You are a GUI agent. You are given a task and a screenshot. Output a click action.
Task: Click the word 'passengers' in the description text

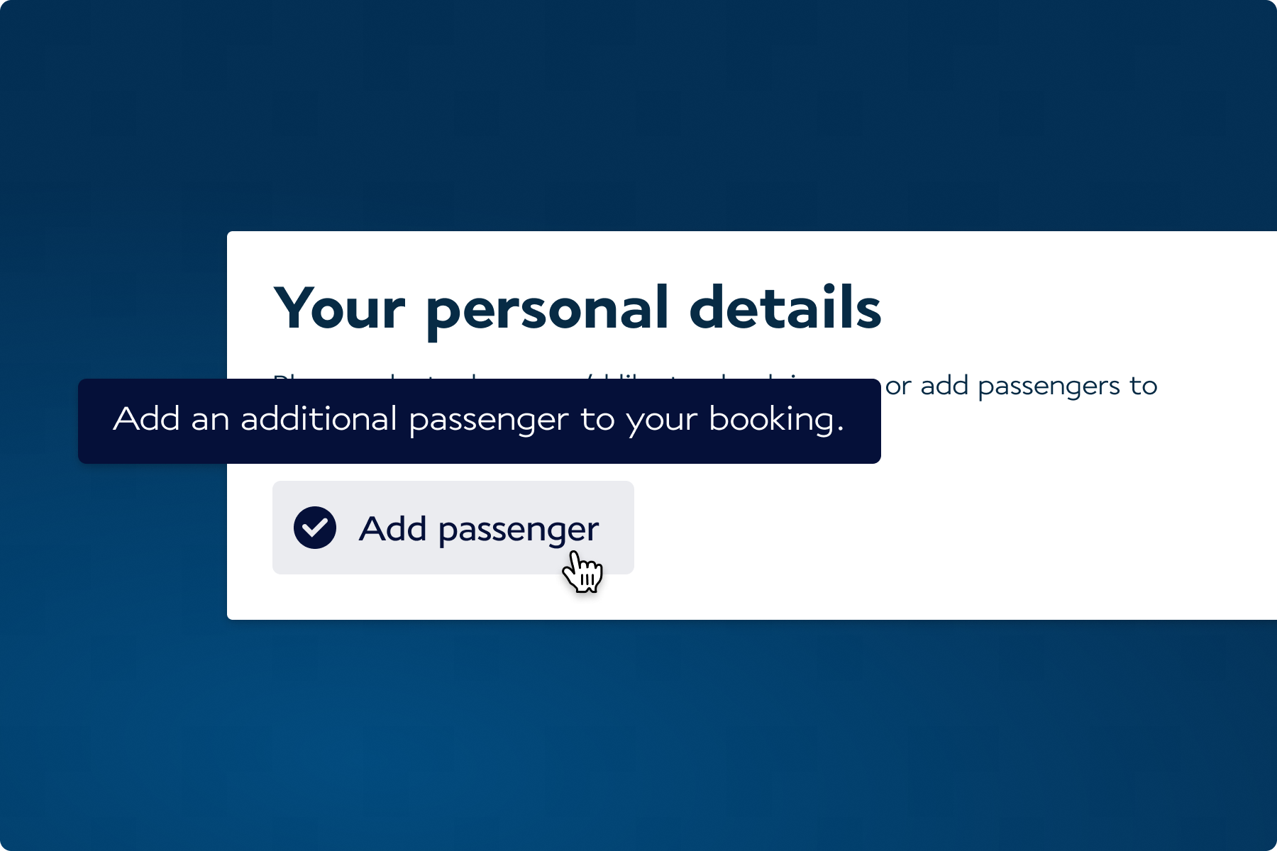tap(1049, 387)
